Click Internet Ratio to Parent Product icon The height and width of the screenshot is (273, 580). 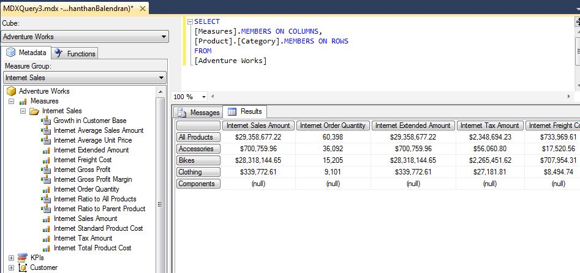(46, 209)
